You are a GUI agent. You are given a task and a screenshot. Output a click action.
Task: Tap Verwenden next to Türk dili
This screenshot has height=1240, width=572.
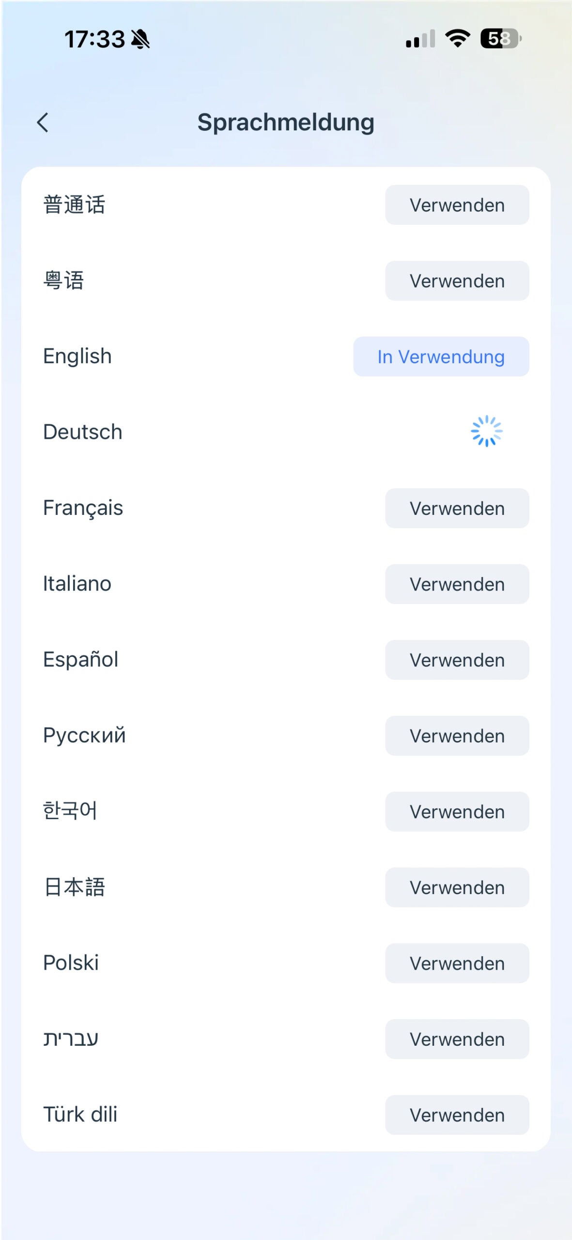(457, 1115)
